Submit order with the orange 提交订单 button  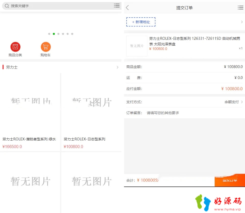click(x=230, y=180)
